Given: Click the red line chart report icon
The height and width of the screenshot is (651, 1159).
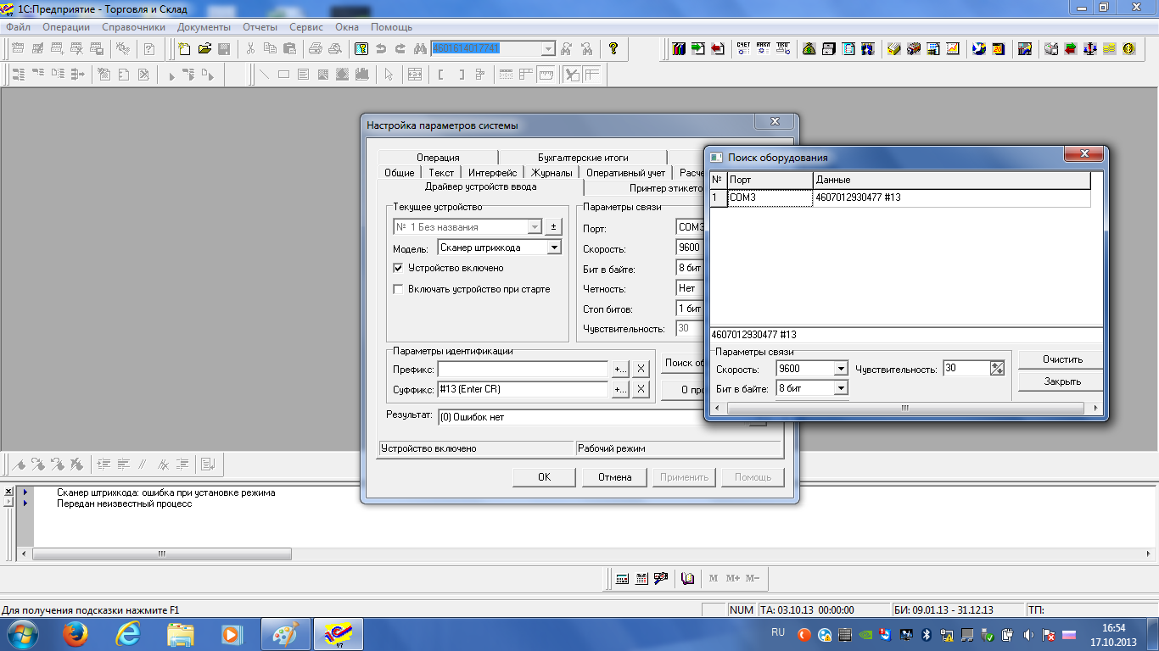Looking at the screenshot, I should (953, 48).
